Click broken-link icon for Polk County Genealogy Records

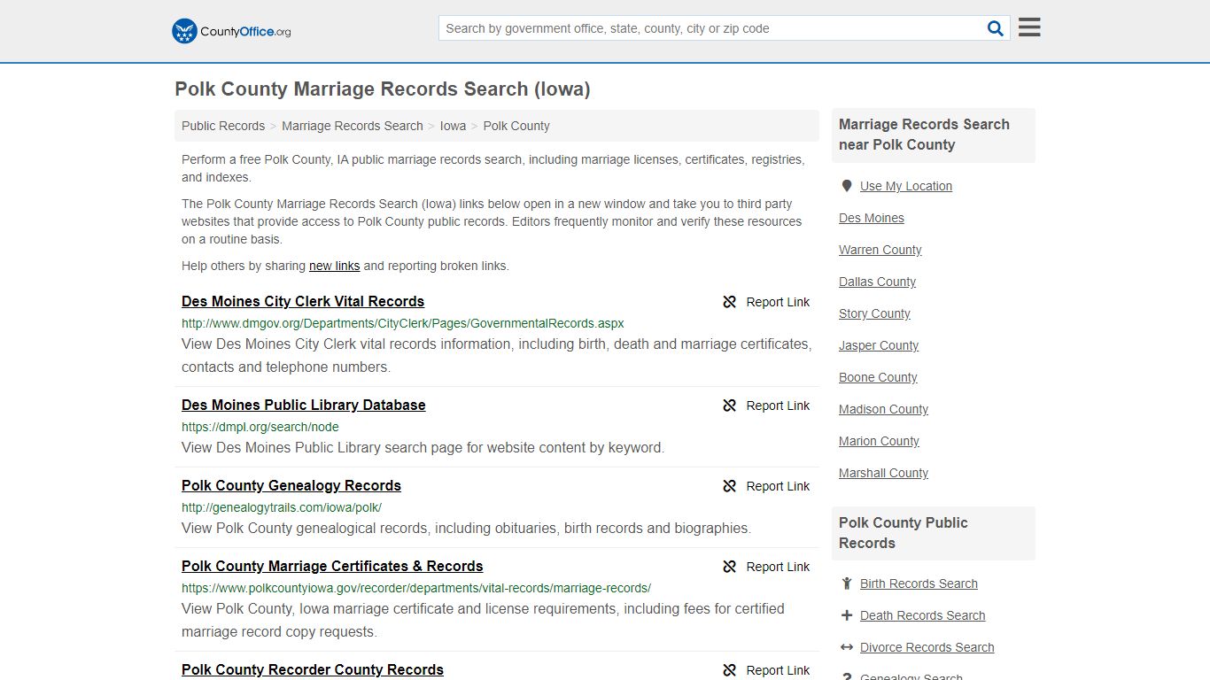[x=730, y=486]
